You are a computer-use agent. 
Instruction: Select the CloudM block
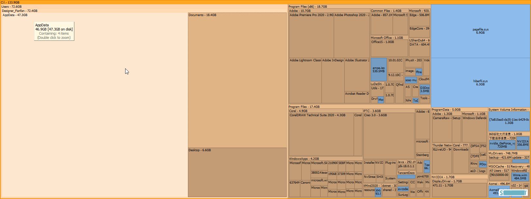pyautogui.click(x=424, y=80)
